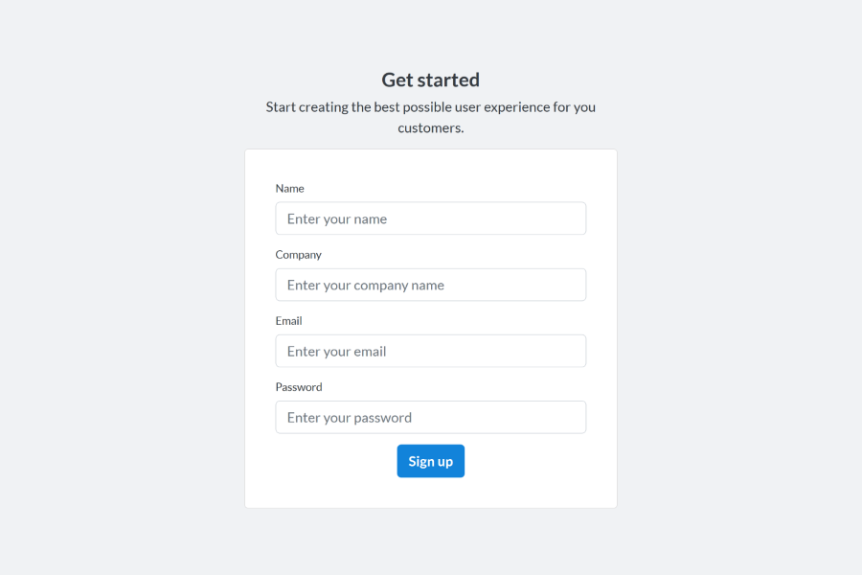The width and height of the screenshot is (862, 575).
Task: Click the Sign up button
Action: point(430,461)
